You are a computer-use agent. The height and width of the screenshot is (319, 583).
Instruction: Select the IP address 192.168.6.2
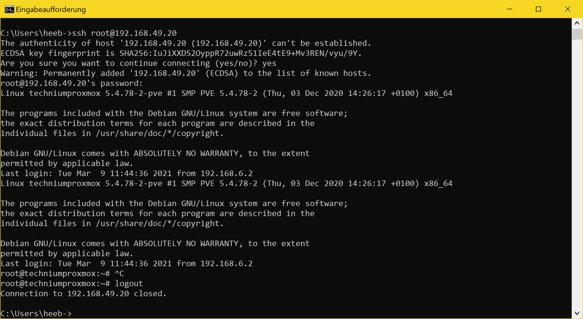[x=226, y=263]
